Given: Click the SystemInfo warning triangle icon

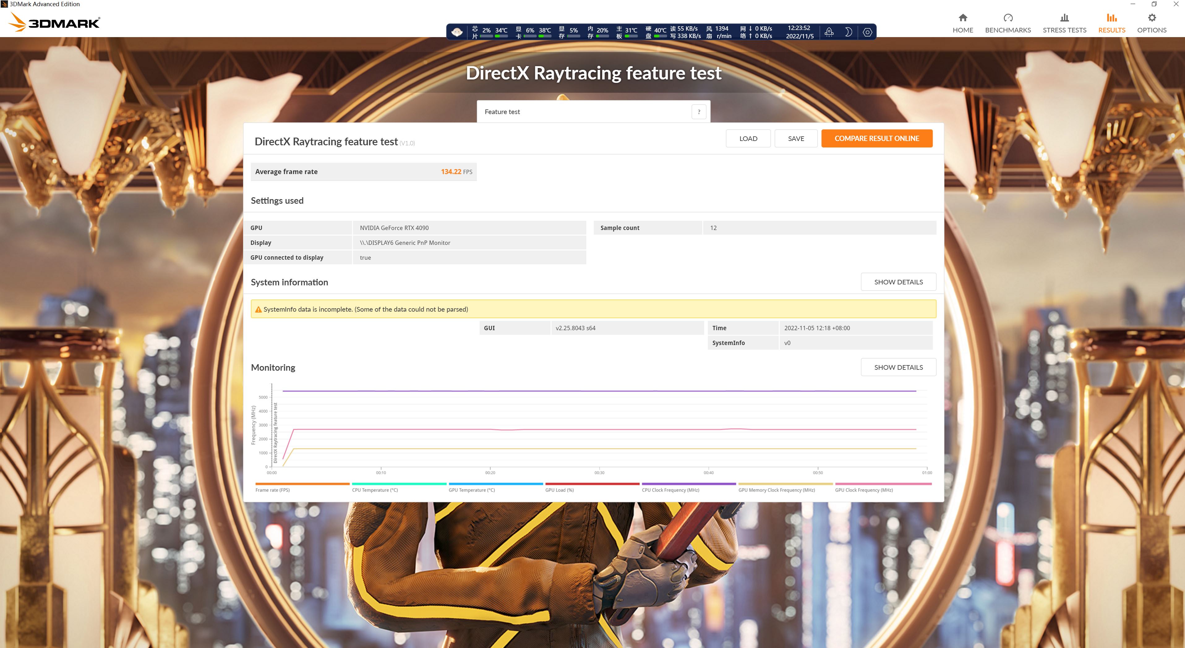Looking at the screenshot, I should [258, 309].
